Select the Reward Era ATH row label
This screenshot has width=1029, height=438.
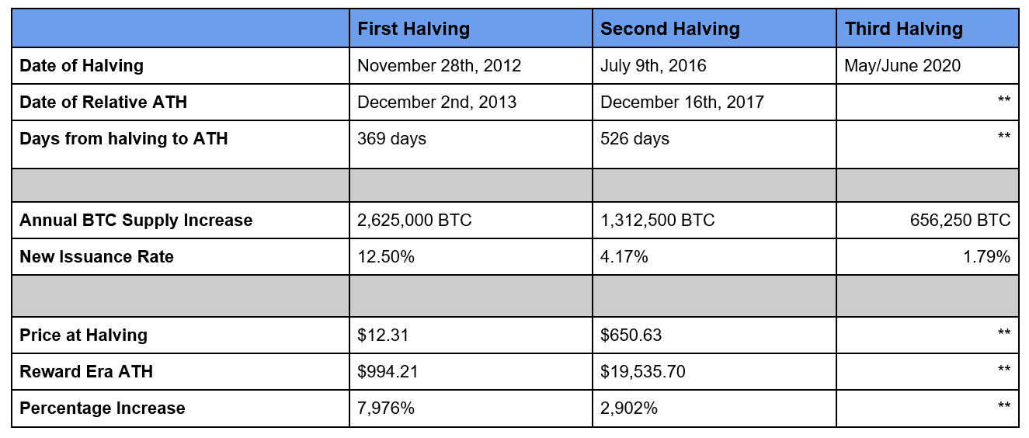(86, 372)
